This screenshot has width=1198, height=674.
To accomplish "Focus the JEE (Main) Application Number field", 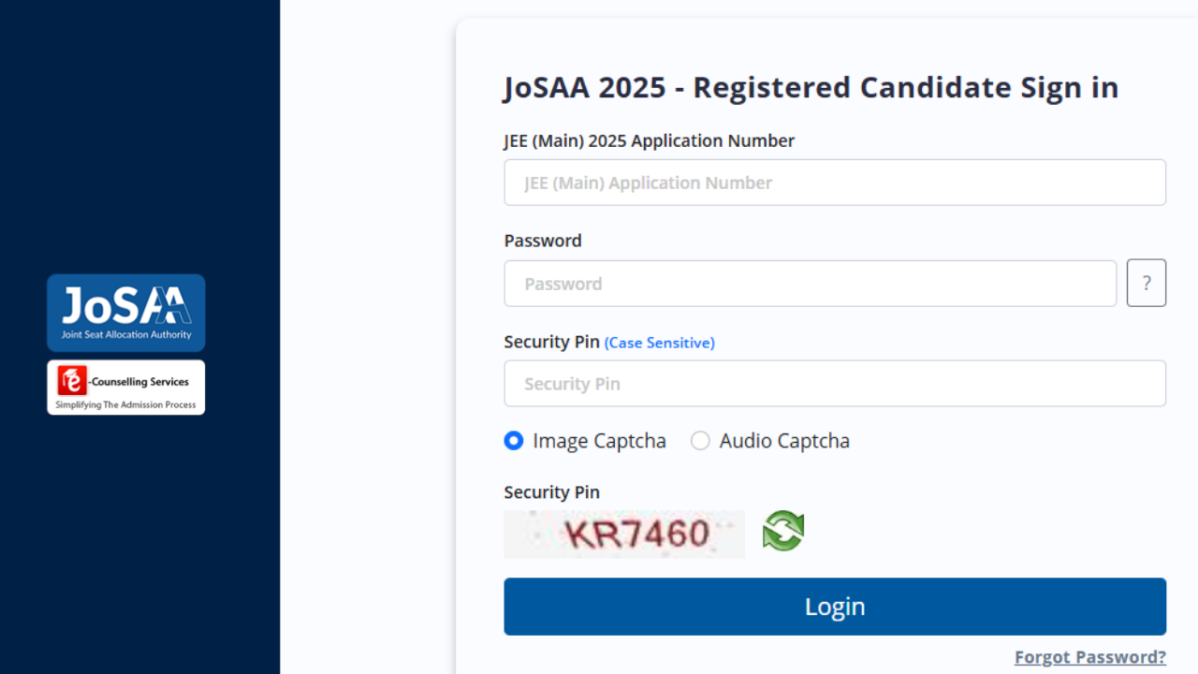I will click(x=834, y=183).
